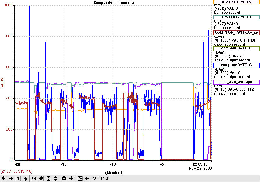
Task: Compress the time axis with the inward-pointing horizontal triangles
Action: coord(34,178)
